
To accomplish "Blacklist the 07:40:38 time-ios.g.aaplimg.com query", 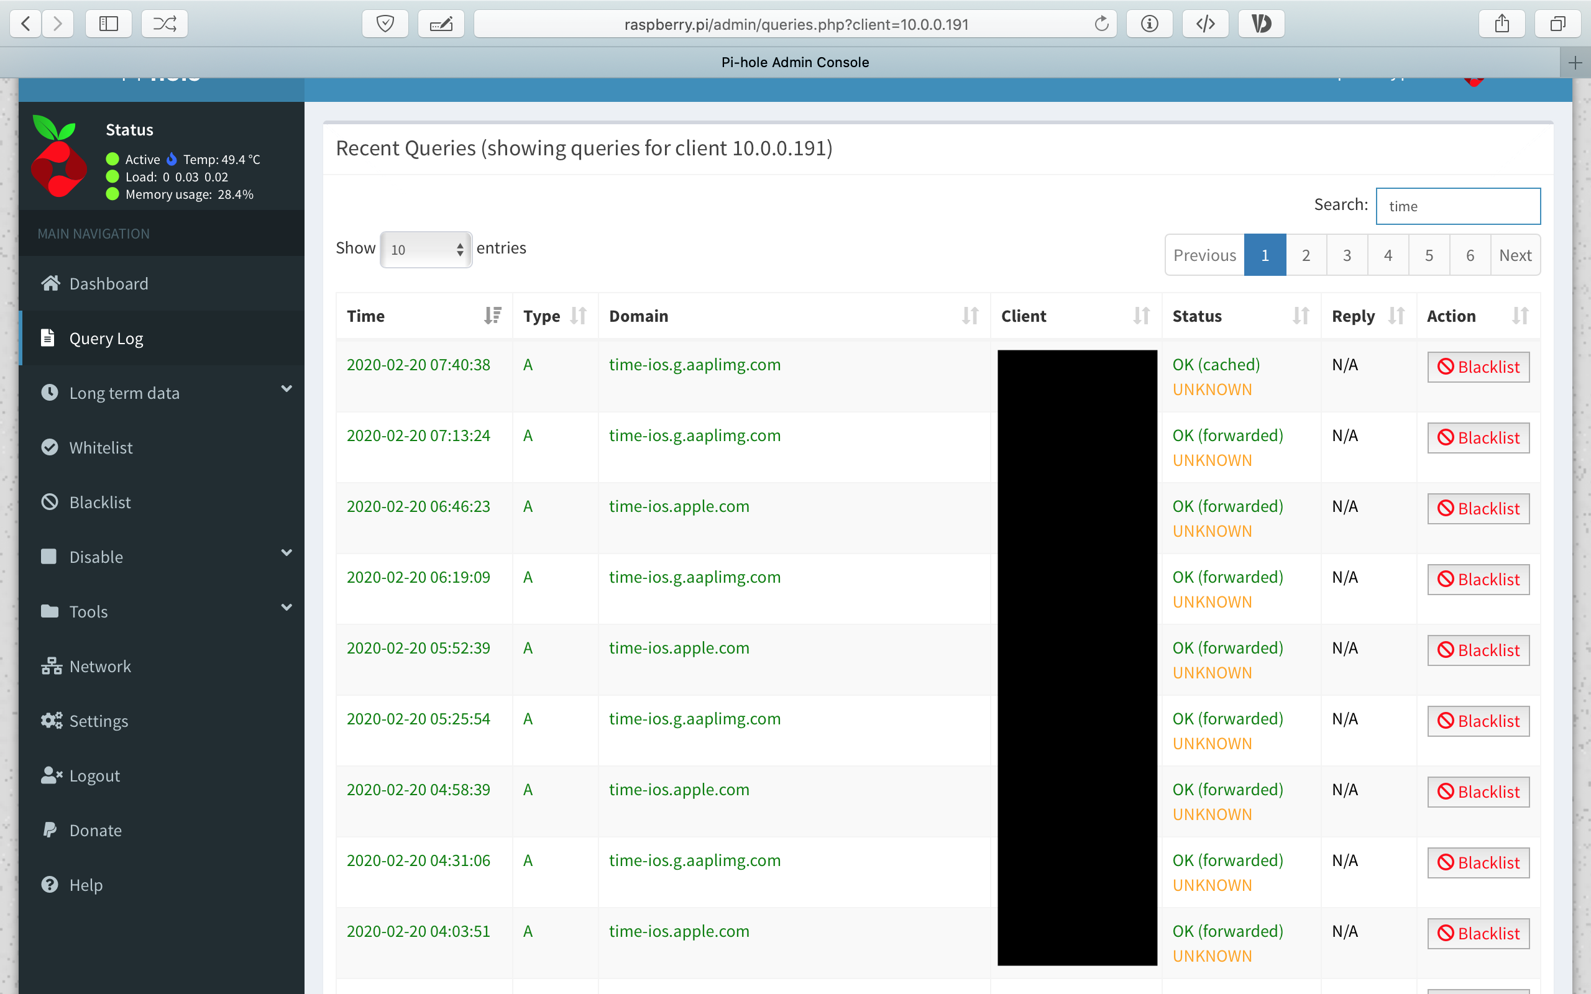I will click(x=1478, y=367).
